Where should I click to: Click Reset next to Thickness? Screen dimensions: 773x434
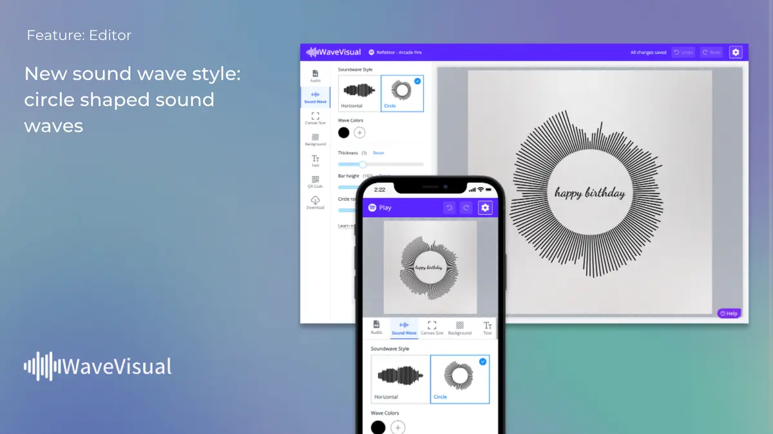tap(379, 152)
